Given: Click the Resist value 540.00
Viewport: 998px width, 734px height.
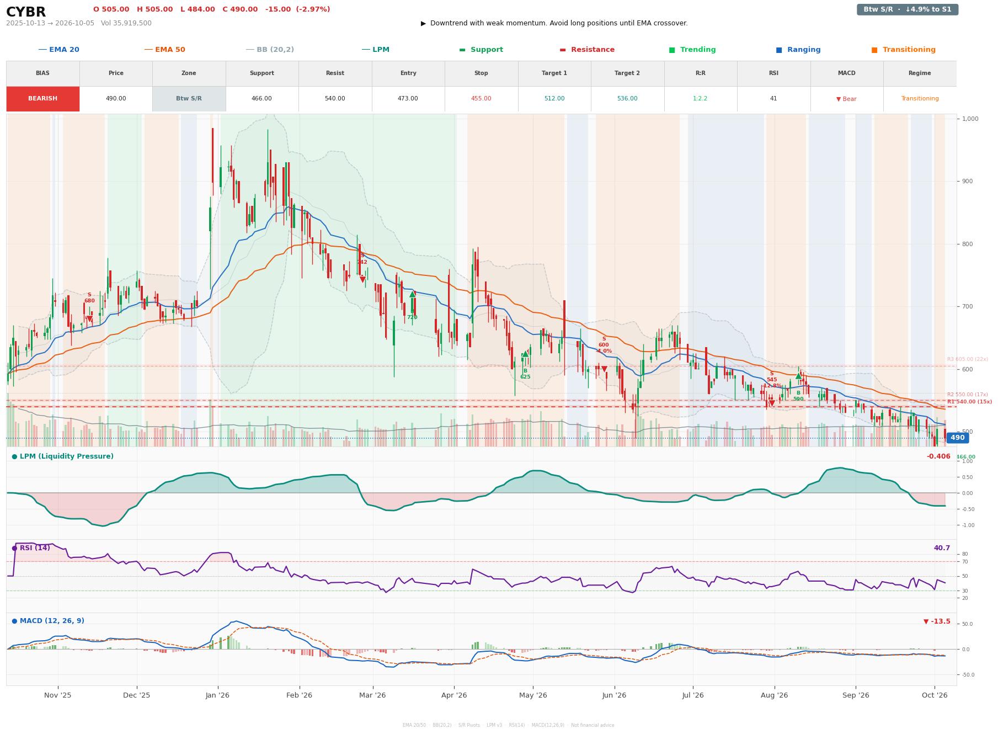Looking at the screenshot, I should pos(335,99).
